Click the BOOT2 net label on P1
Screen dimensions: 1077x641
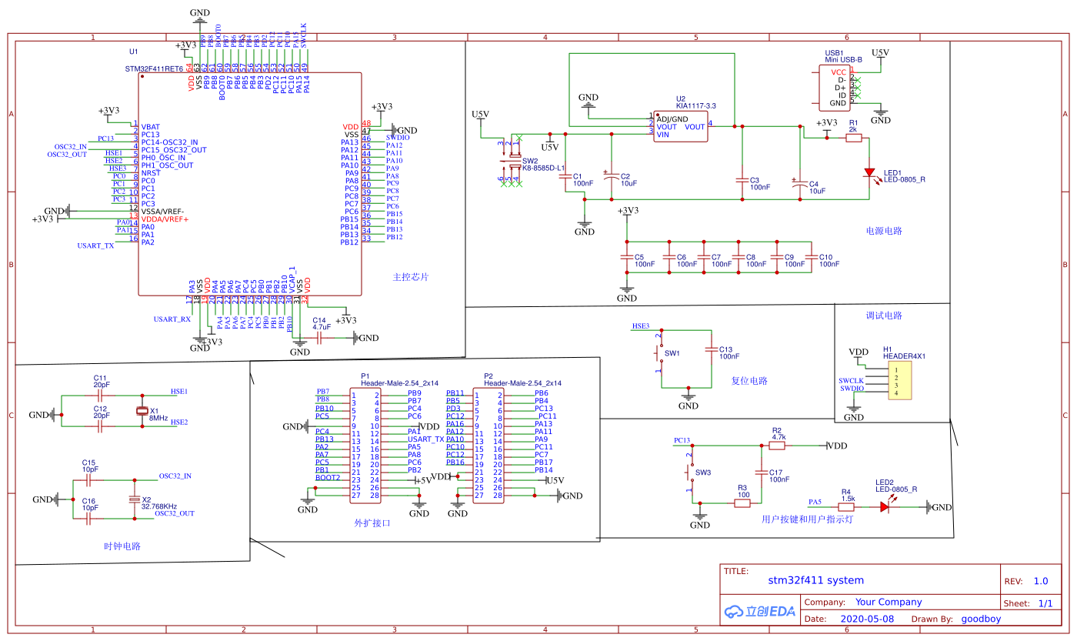coord(328,478)
